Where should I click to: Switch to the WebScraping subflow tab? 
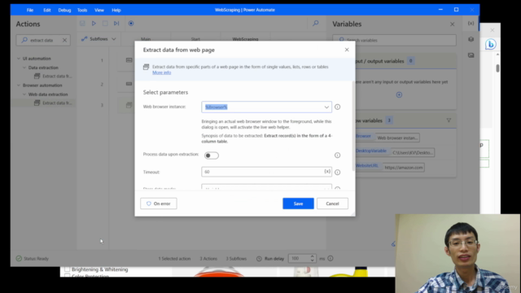(x=245, y=39)
